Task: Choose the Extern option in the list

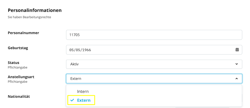Action: (x=84, y=100)
